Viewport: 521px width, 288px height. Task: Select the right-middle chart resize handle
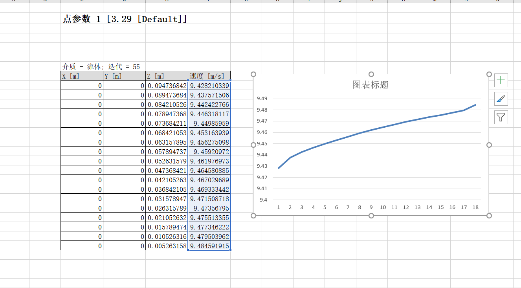coord(489,145)
